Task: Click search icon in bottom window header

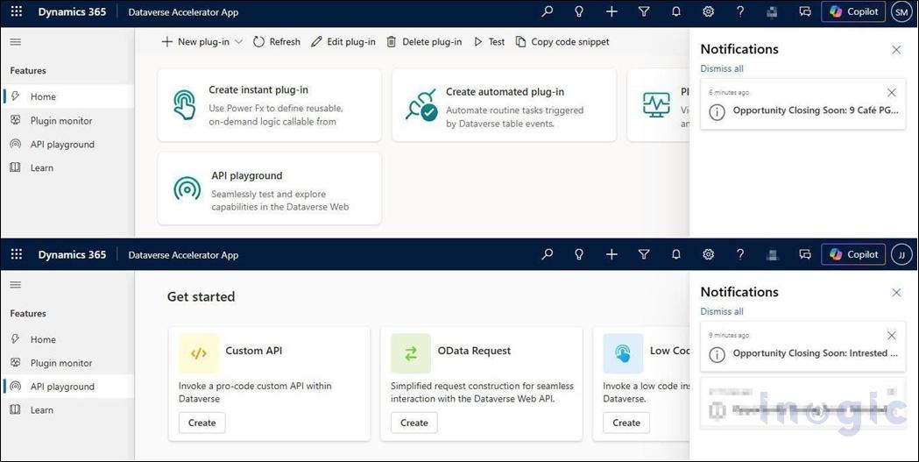Action: coord(548,254)
